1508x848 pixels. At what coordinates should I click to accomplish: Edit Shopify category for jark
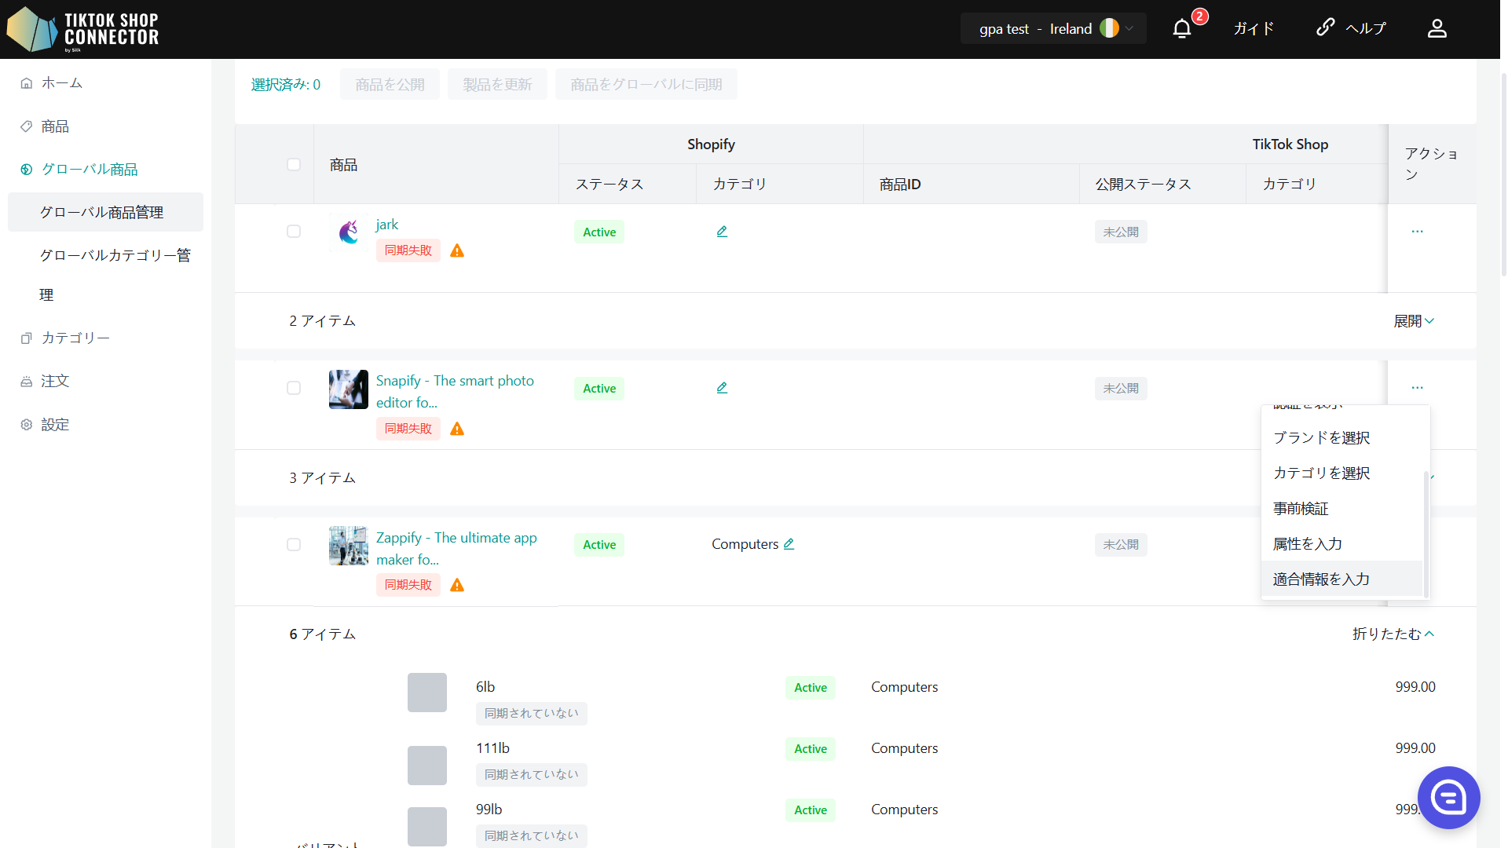(722, 232)
